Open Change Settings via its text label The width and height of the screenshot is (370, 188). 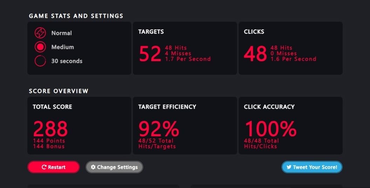[117, 167]
